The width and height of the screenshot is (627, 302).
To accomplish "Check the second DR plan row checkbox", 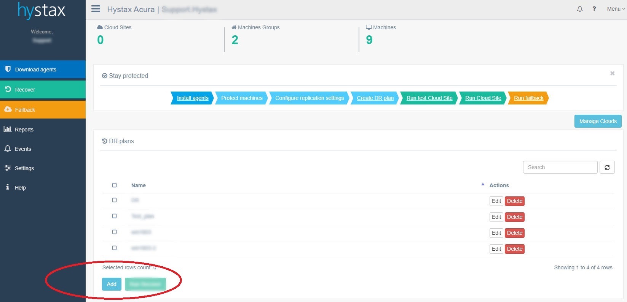I will coord(114,216).
